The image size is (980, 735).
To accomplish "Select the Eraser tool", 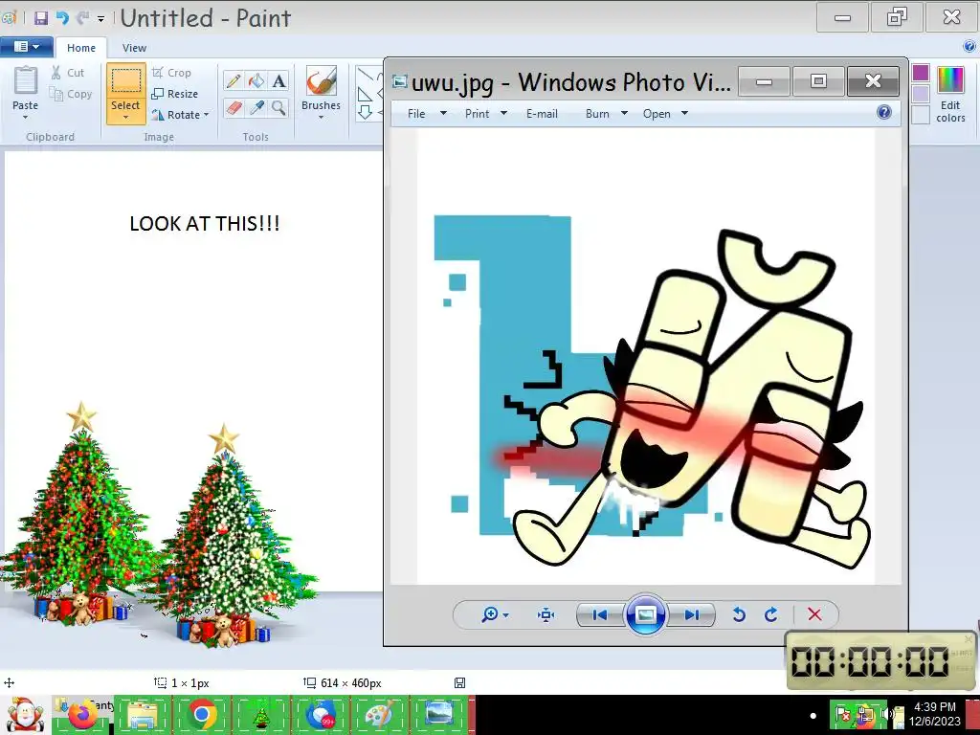I will click(x=234, y=107).
